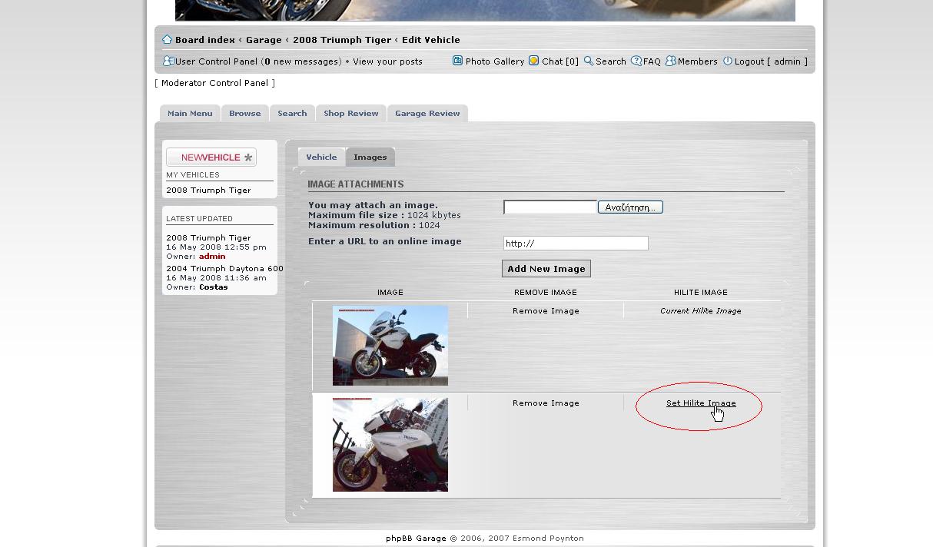933x547 pixels.
Task: Open the 2008 Triumph Tiger breadcrumb
Action: point(342,40)
